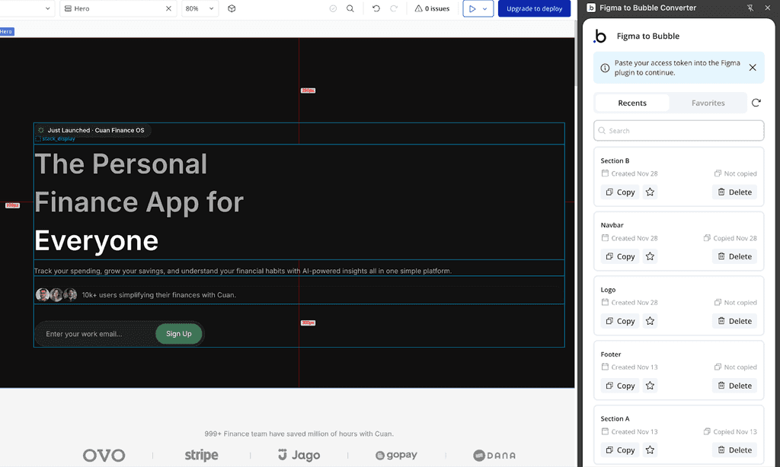This screenshot has height=467, width=780.
Task: Select '999+ Finance team' caption text
Action: [299, 434]
